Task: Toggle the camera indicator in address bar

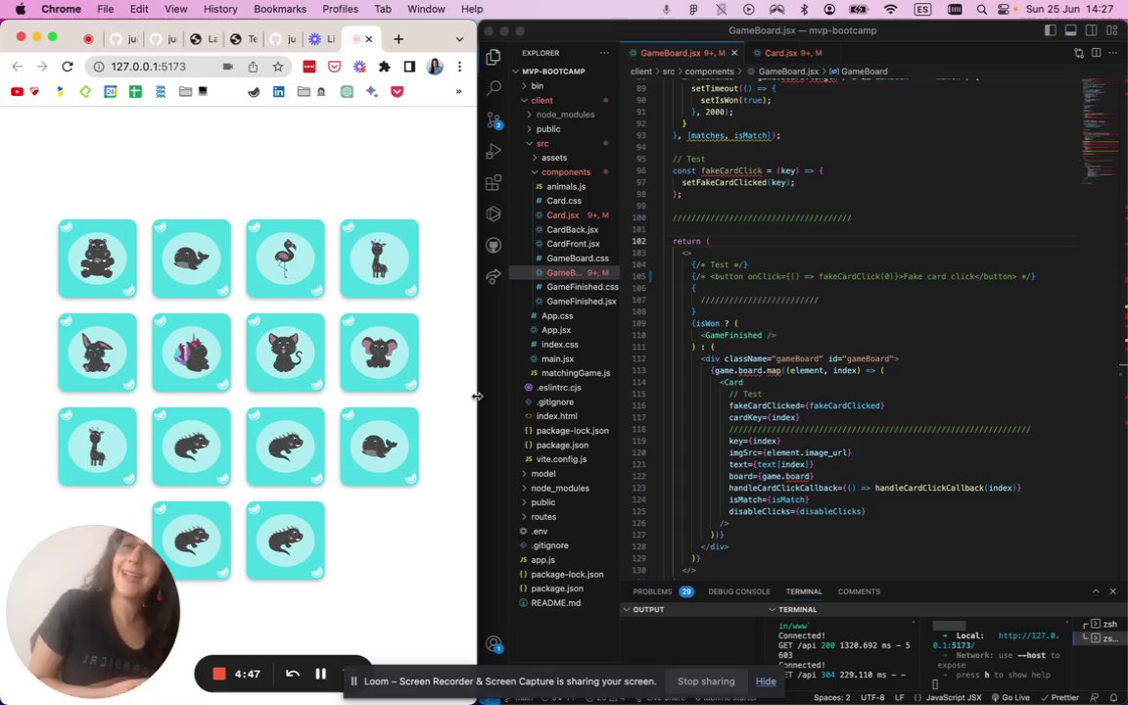Action: pos(227,67)
